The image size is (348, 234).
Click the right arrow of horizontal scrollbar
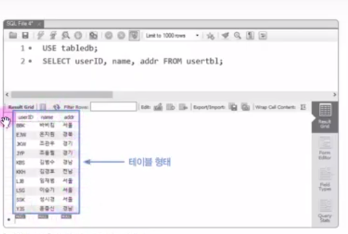(334, 94)
